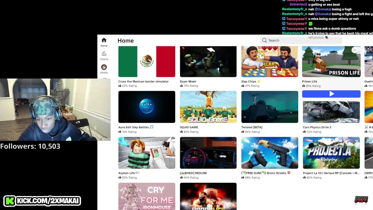
Task: Click the Exam Week title text
Action: 188,81
